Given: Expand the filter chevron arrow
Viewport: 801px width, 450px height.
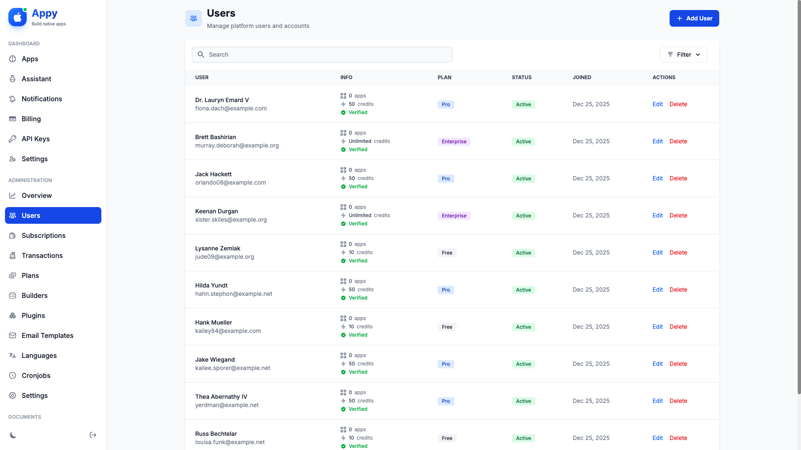Looking at the screenshot, I should pos(698,55).
